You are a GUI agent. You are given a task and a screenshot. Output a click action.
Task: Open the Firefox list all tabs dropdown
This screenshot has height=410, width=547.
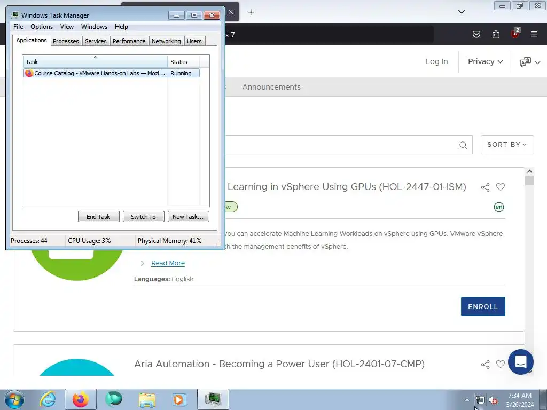pos(461,12)
